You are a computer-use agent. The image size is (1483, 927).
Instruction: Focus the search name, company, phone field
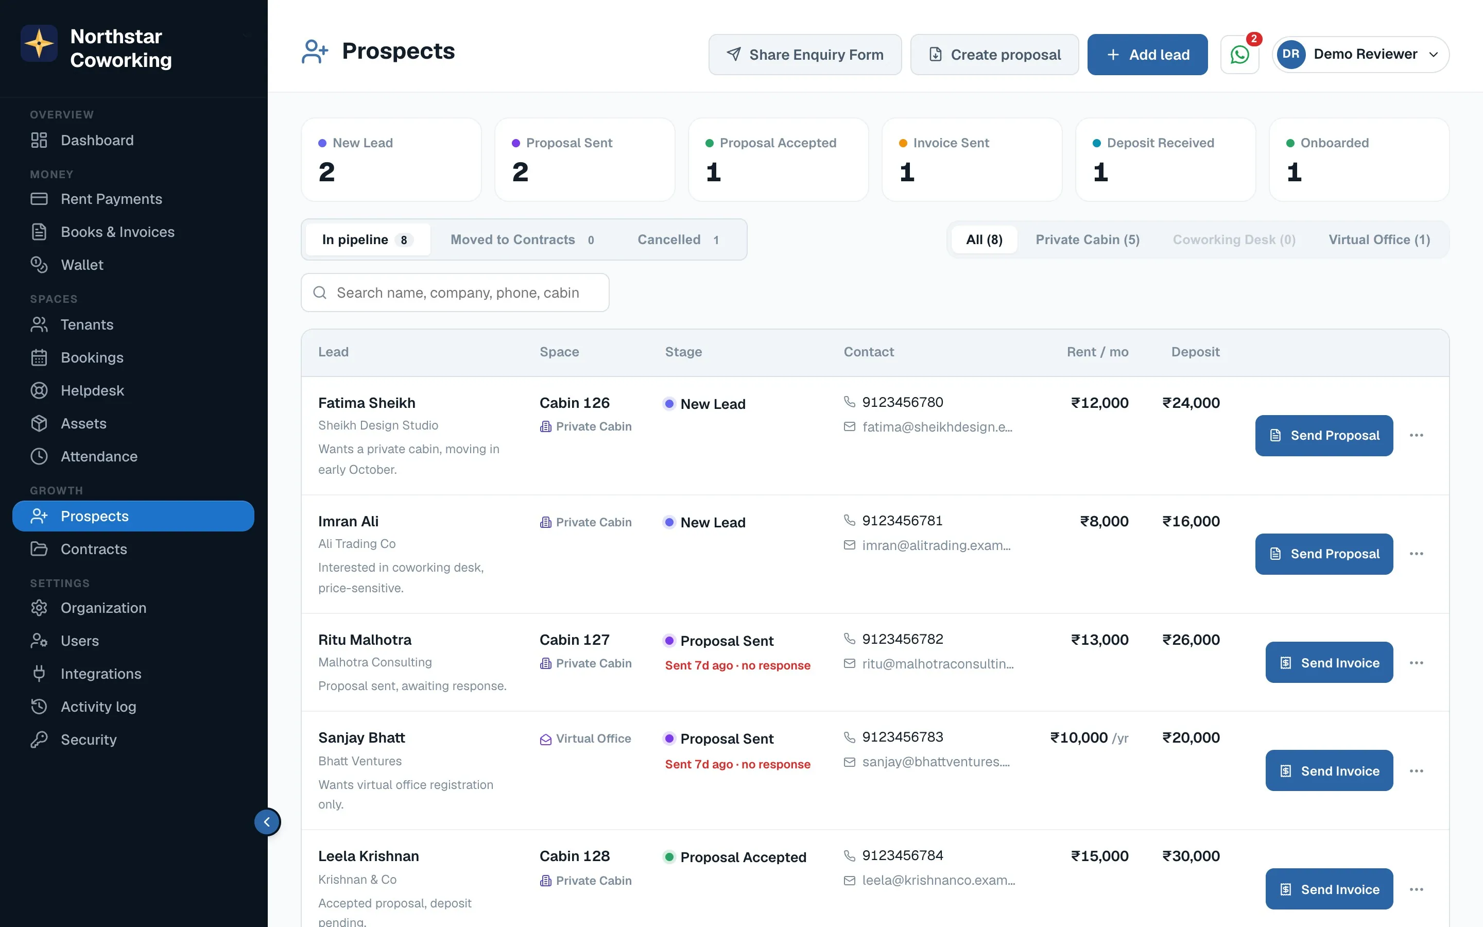pyautogui.click(x=455, y=293)
